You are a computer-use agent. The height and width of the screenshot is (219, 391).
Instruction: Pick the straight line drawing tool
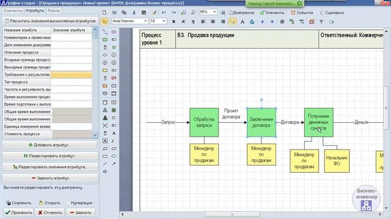click(105, 164)
